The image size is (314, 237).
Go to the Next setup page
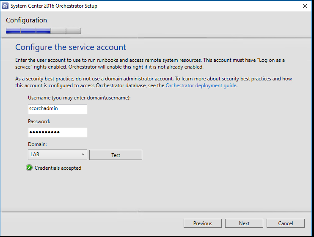coord(244,223)
